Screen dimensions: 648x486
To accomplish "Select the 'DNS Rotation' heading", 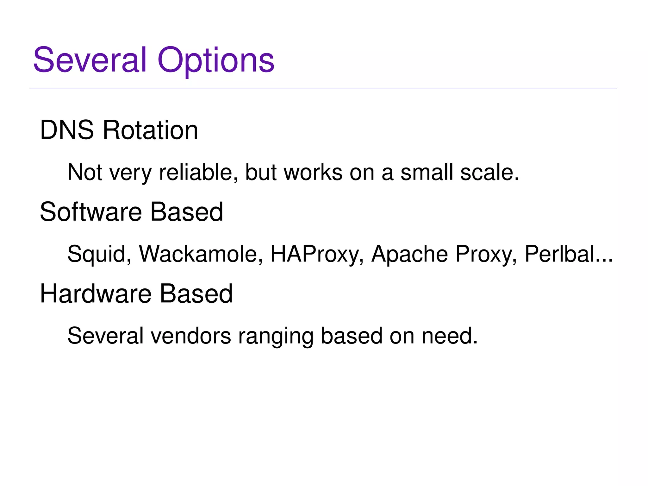I will [119, 130].
